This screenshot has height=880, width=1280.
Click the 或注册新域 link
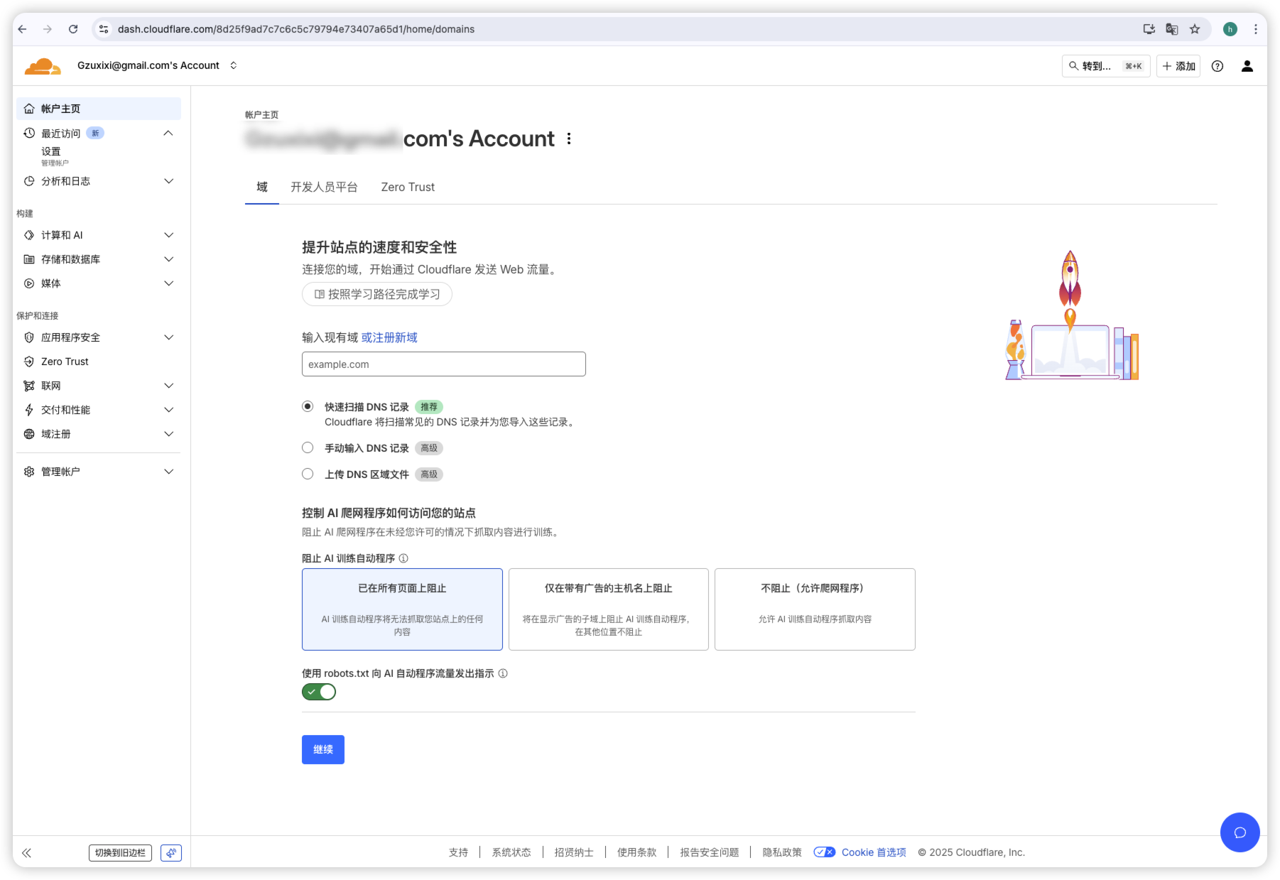[389, 337]
